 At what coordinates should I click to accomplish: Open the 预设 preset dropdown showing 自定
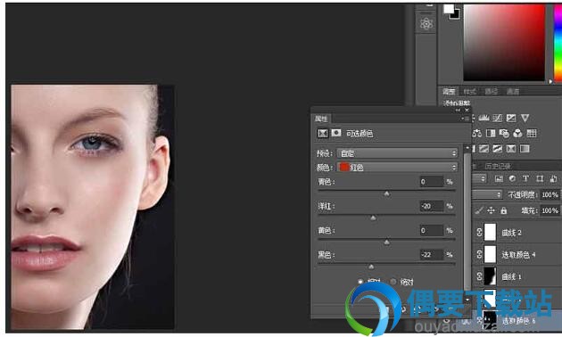(x=397, y=153)
